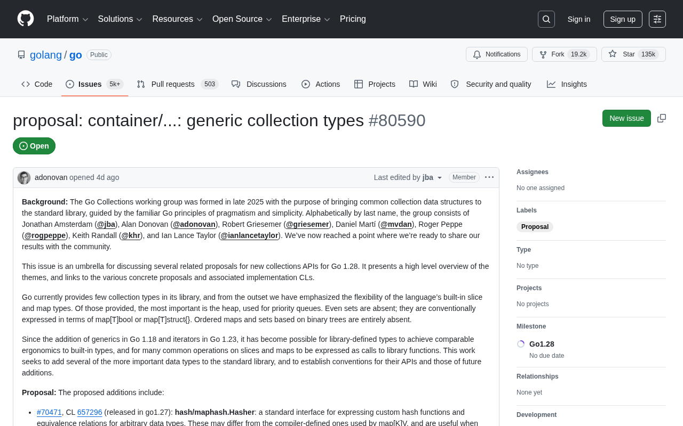
Task: Open the Pull requests tab
Action: (x=177, y=84)
